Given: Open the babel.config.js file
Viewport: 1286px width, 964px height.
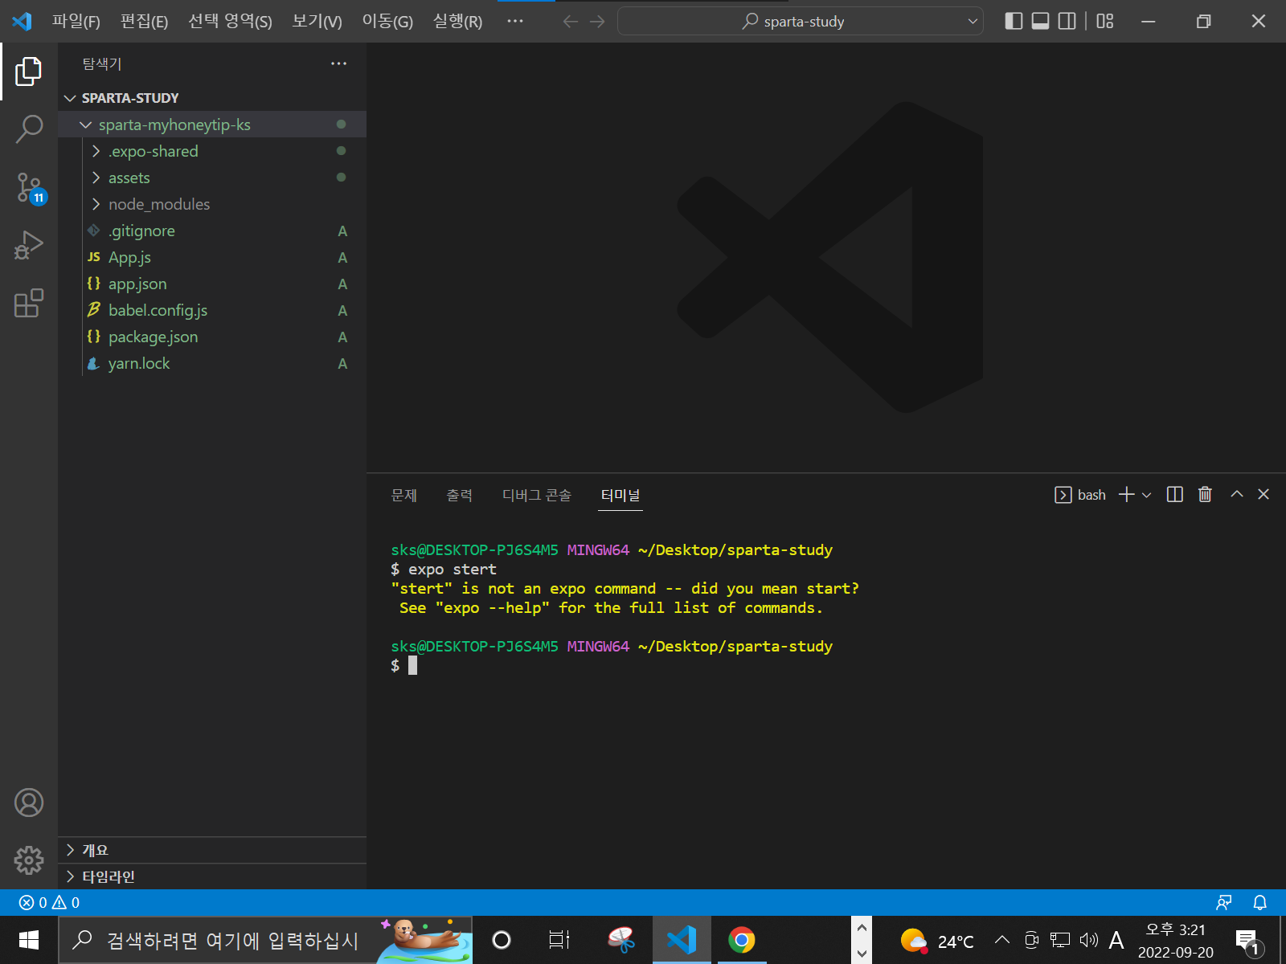Looking at the screenshot, I should 212,310.
